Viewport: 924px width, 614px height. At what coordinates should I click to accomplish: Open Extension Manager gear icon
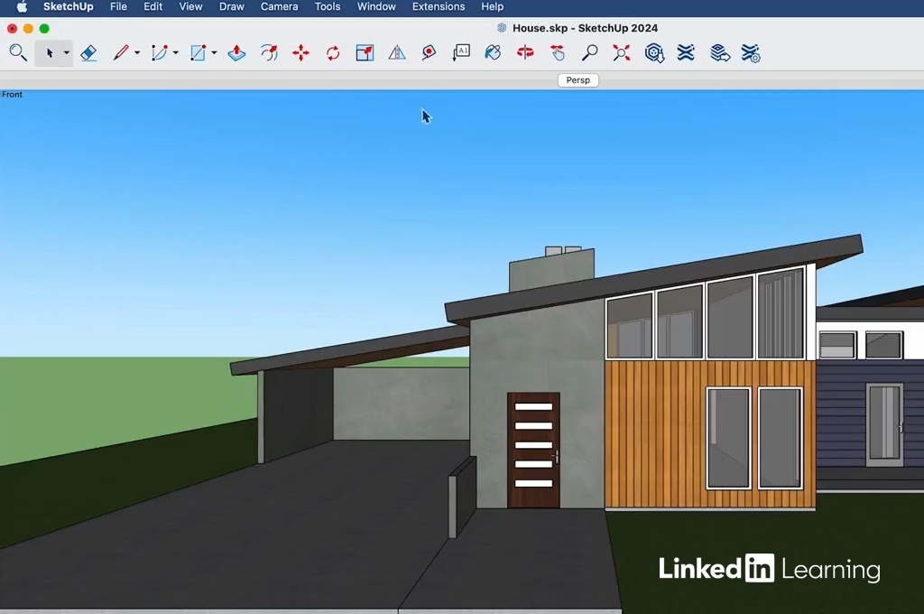(750, 53)
